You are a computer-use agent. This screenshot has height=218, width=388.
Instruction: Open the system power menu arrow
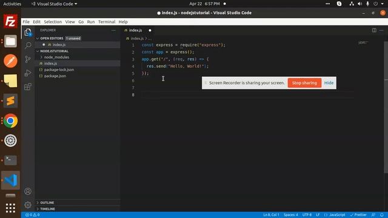click(x=383, y=4)
